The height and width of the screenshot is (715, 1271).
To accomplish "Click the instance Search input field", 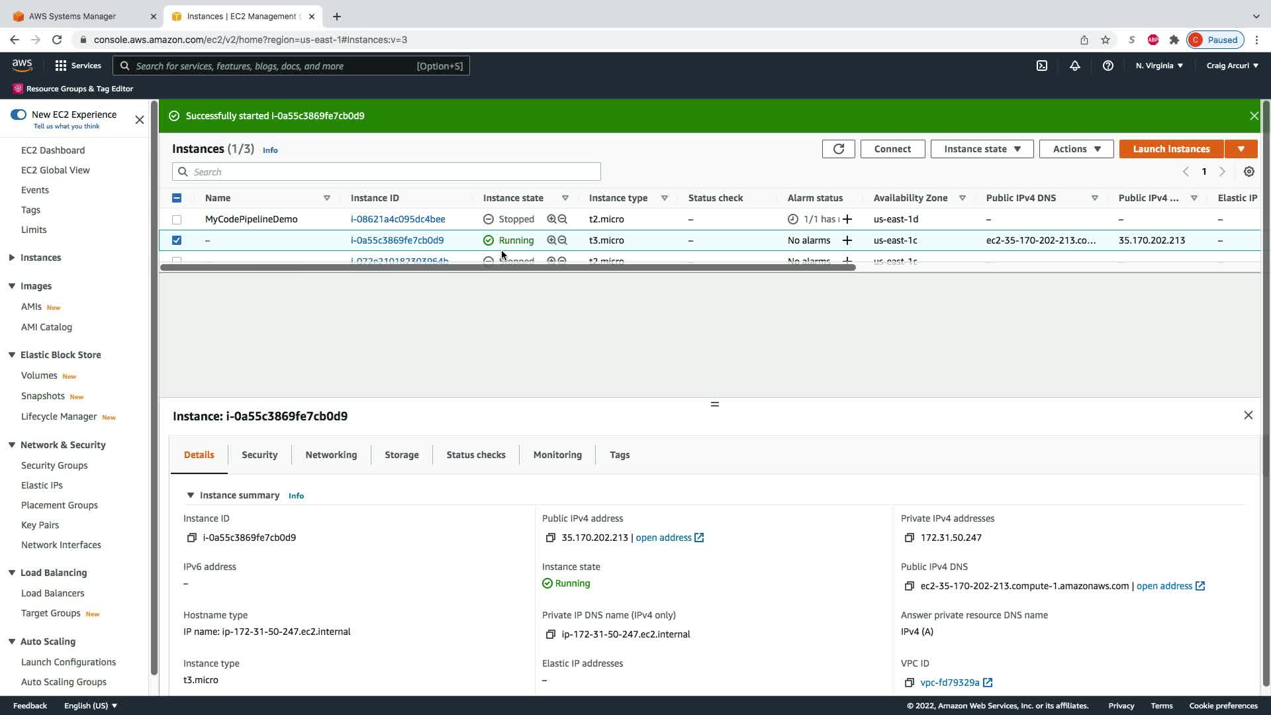I will pyautogui.click(x=387, y=172).
